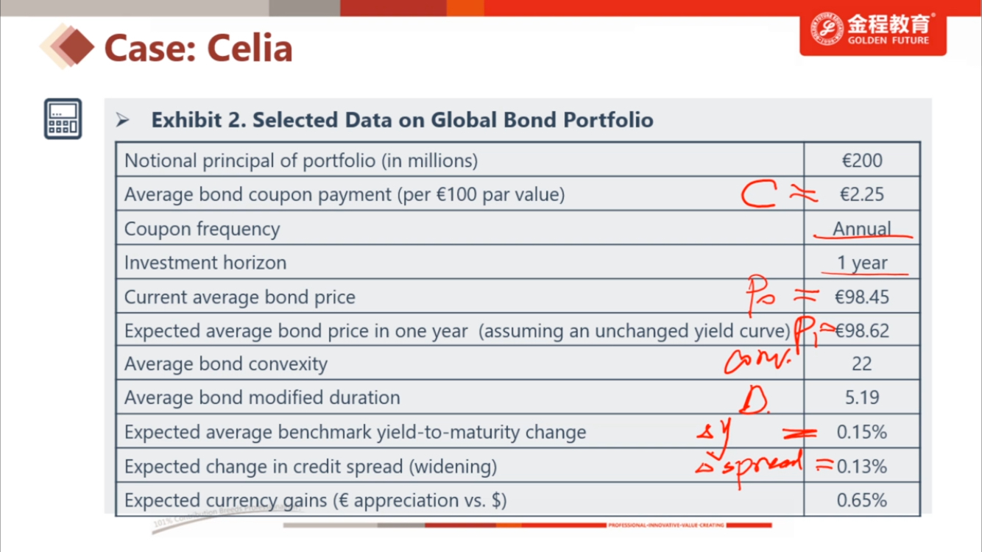Click the handwritten "P0" annotation
This screenshot has height=552, width=982.
tap(759, 294)
